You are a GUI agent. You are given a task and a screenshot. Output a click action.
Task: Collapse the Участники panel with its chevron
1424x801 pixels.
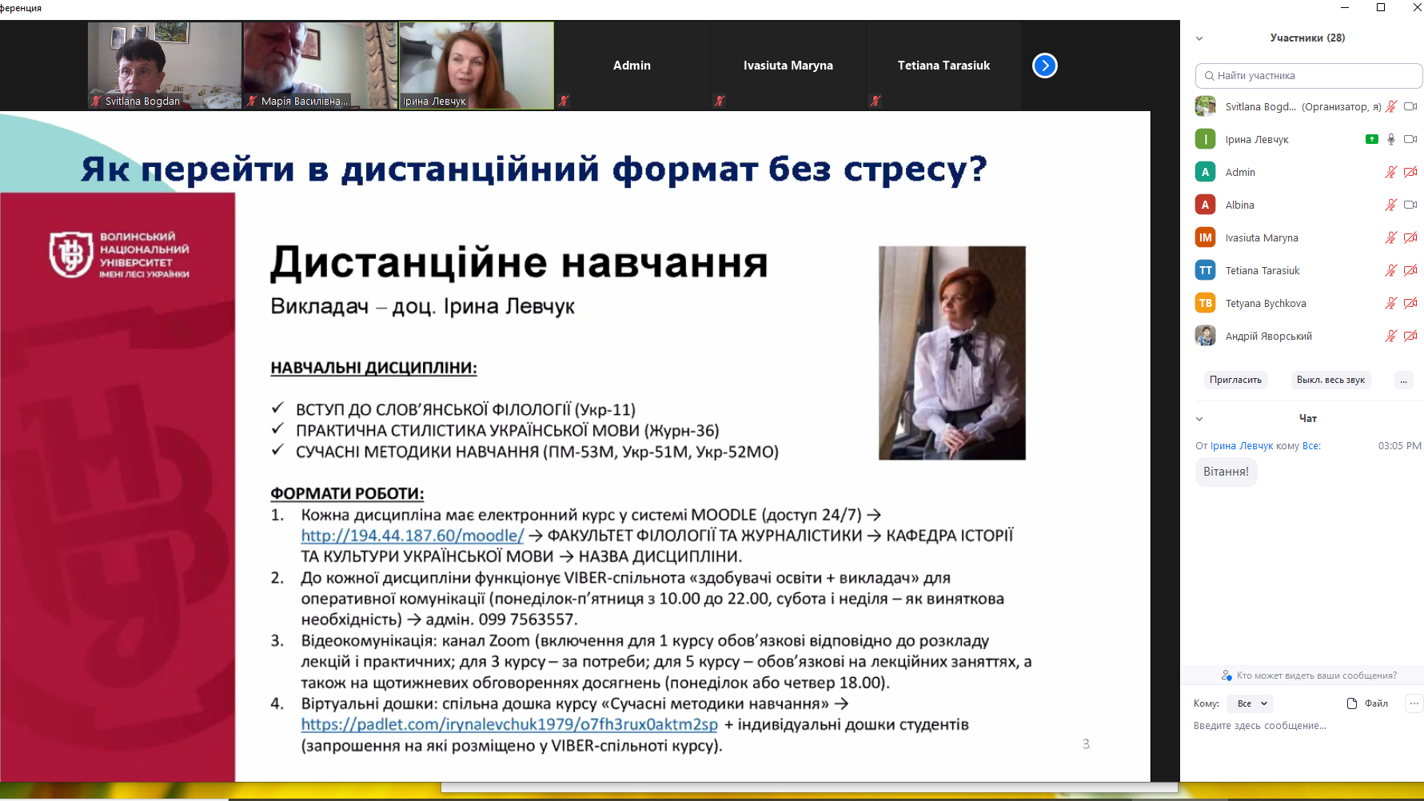tap(1199, 38)
